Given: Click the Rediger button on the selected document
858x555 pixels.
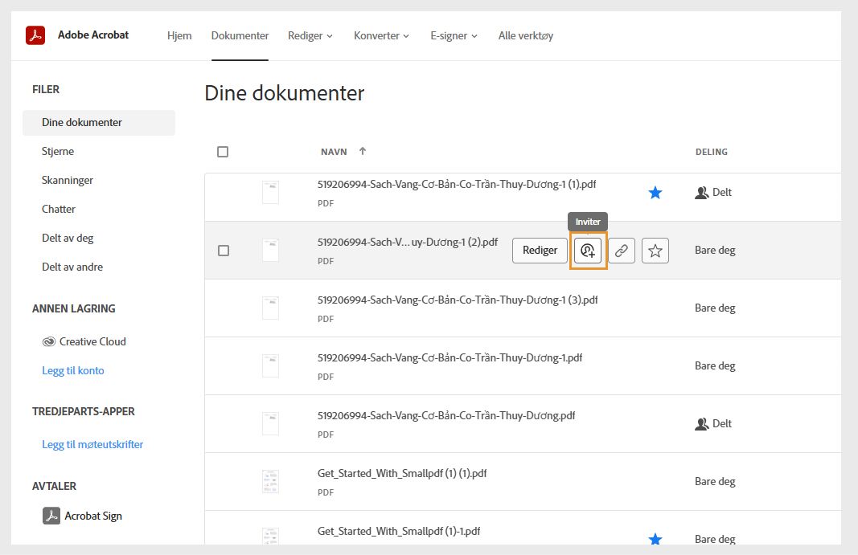Looking at the screenshot, I should (x=540, y=250).
